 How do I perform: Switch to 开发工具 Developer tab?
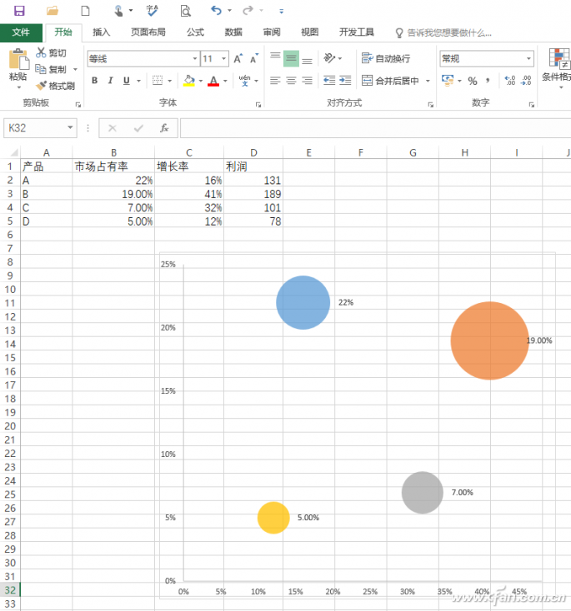click(357, 32)
